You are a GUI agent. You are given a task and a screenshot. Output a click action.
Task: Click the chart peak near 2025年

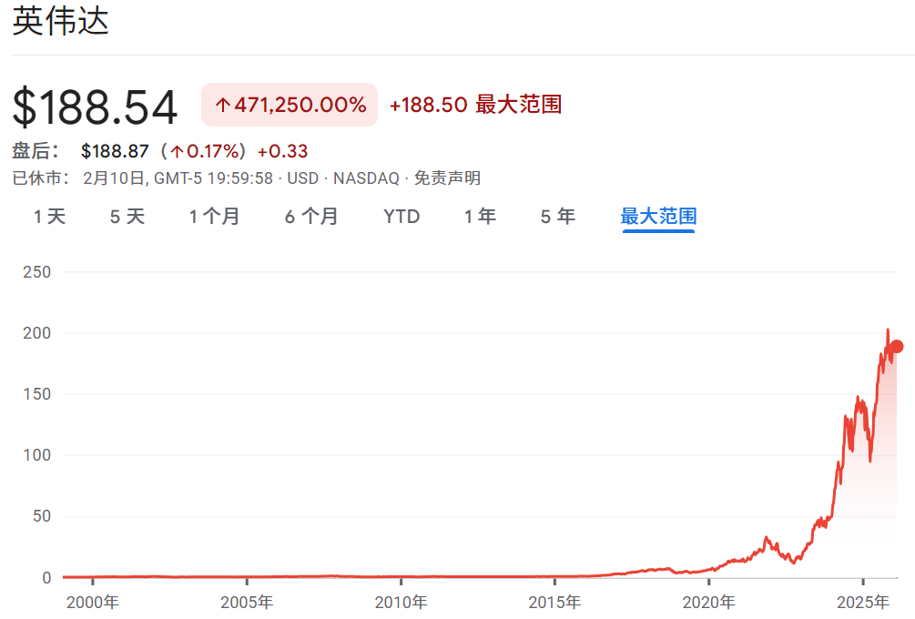(888, 330)
